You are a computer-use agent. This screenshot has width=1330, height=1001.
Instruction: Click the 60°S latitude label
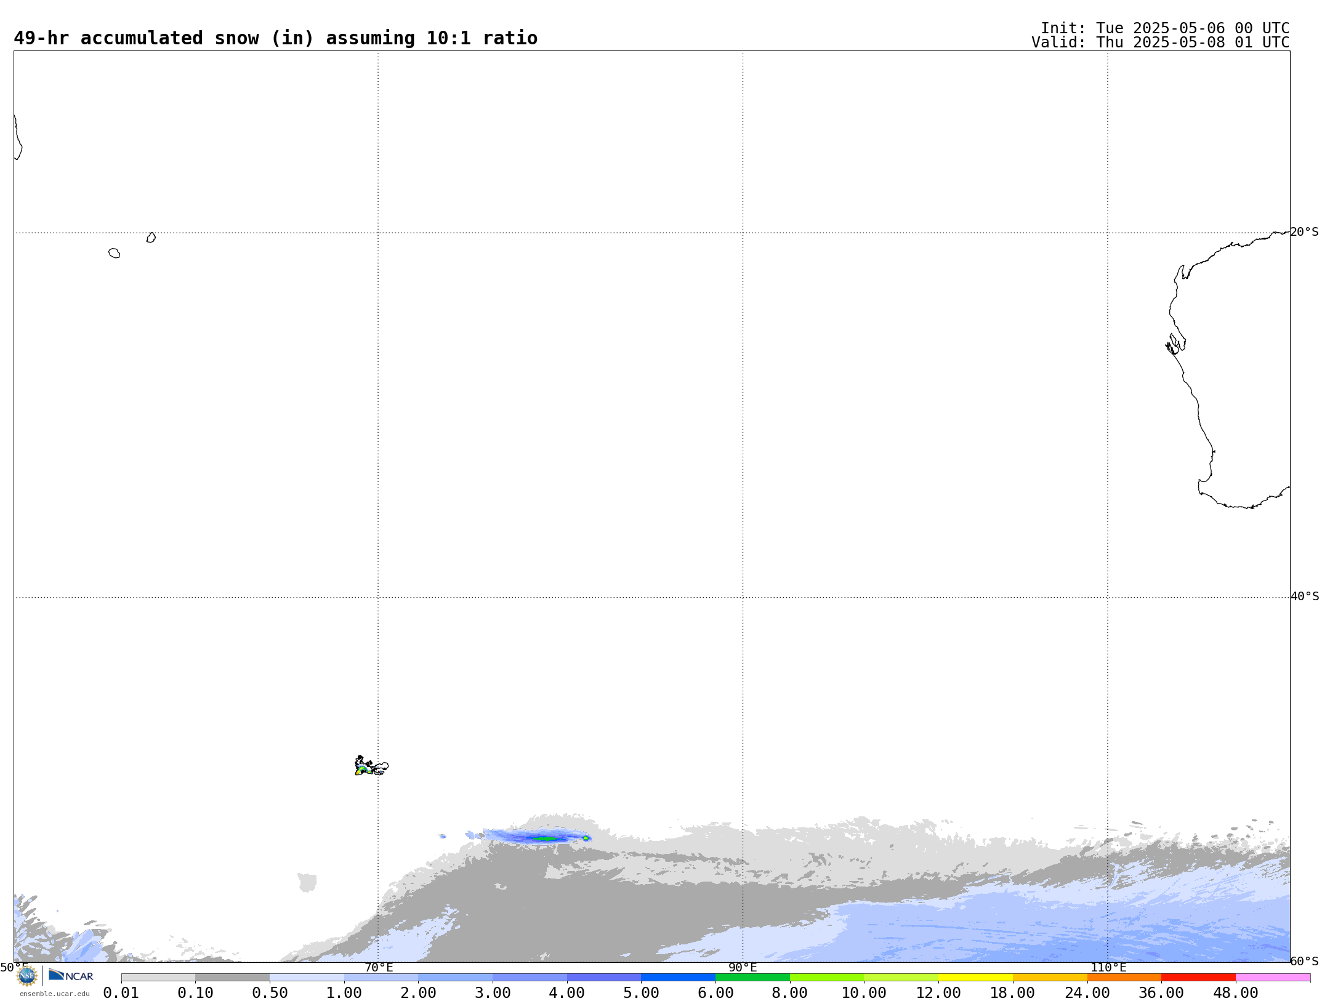1304,961
